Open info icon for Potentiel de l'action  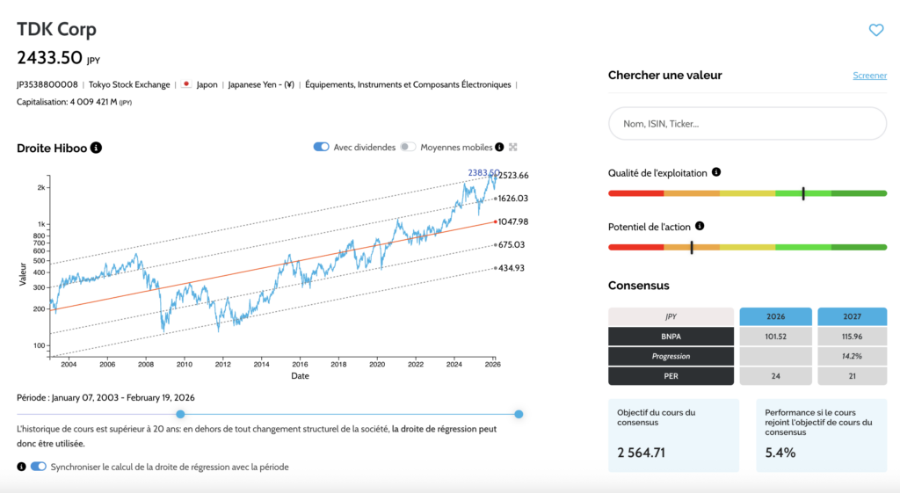coord(699,227)
